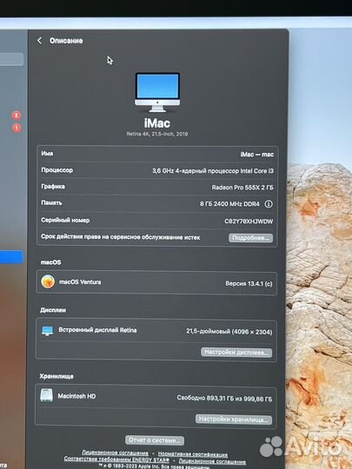This screenshot has width=352, height=469.
Task: Click the macOS Ventura logo icon
Action: click(x=48, y=281)
